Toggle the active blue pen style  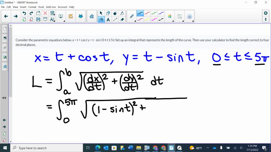point(140,13)
